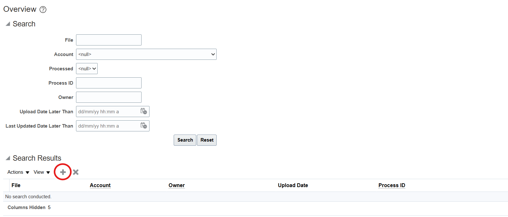The width and height of the screenshot is (508, 217).
Task: Click the Overview help question mark icon
Action: pyautogui.click(x=43, y=10)
